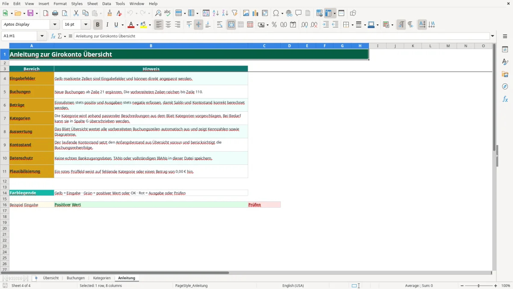This screenshot has height=289, width=513.
Task: Apply the yellow background color swatch
Action: 144,25
